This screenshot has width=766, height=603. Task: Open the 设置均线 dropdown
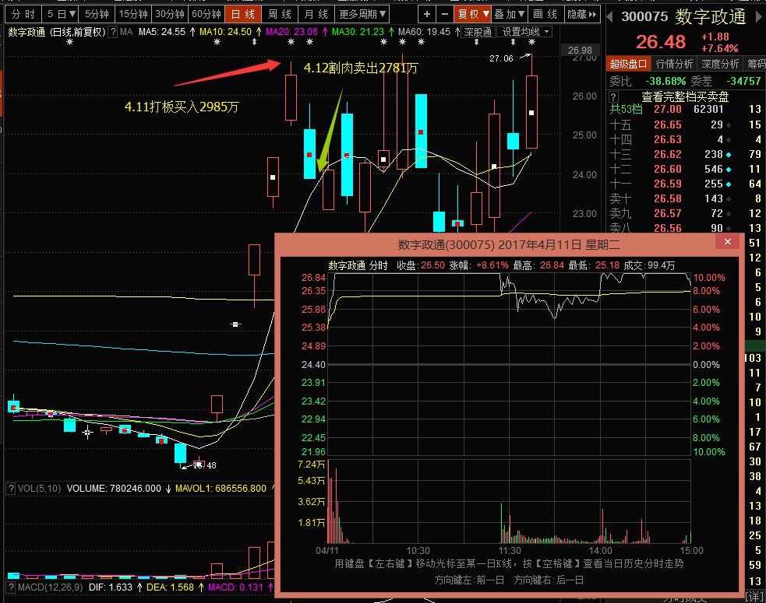tap(525, 32)
